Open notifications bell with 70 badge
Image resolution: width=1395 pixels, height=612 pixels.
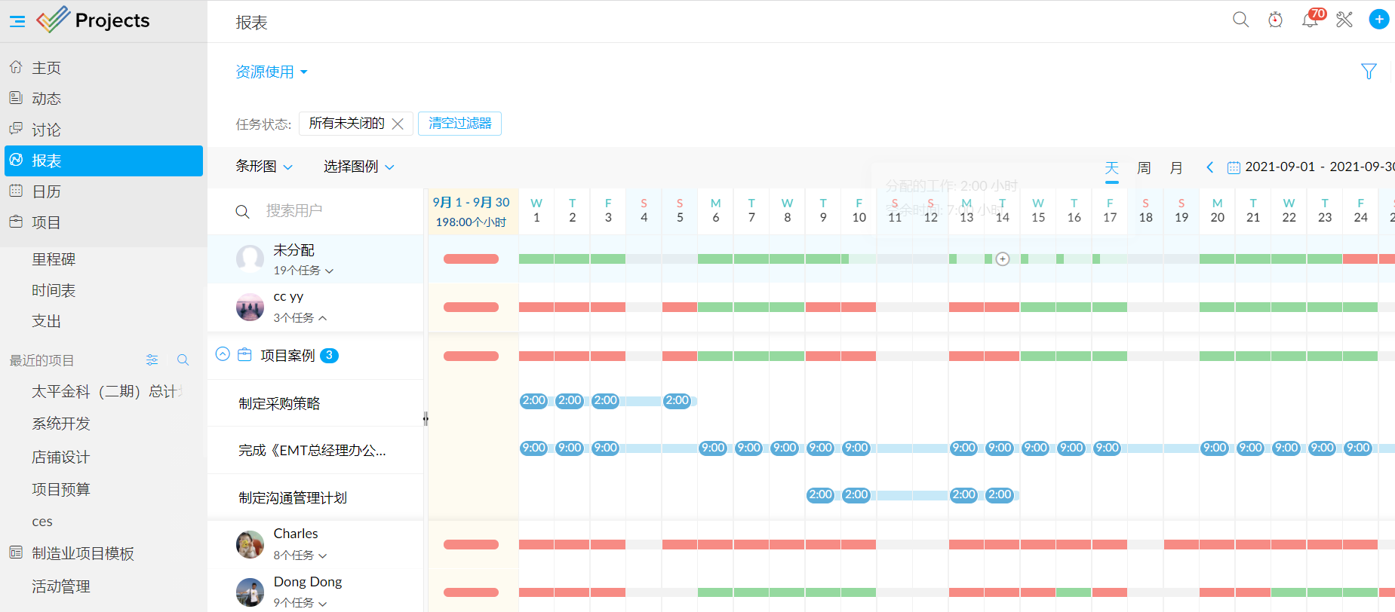(1311, 20)
